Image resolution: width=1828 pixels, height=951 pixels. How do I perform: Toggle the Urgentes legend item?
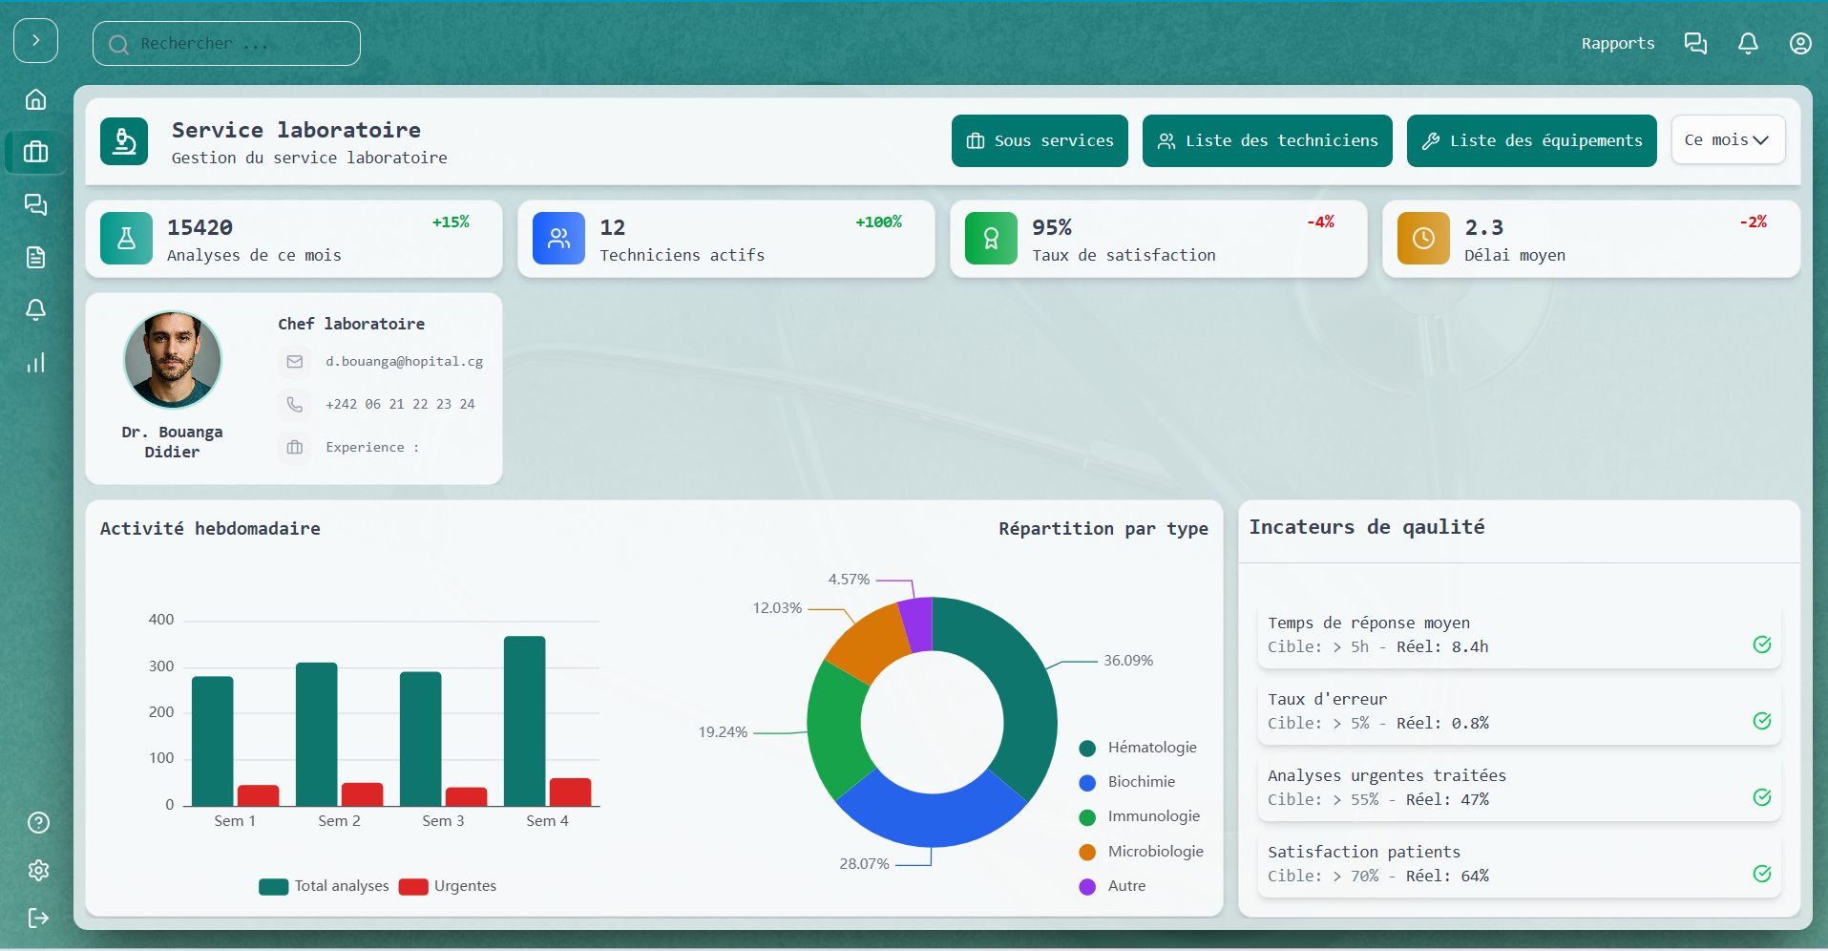[448, 886]
